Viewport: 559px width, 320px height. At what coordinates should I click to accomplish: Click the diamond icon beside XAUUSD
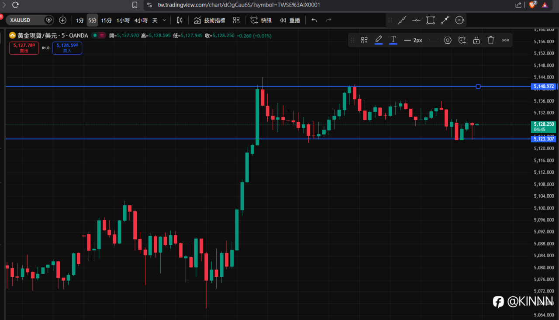coord(49,20)
